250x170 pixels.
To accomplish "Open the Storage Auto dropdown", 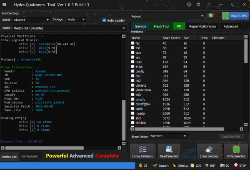I will coord(76,20).
